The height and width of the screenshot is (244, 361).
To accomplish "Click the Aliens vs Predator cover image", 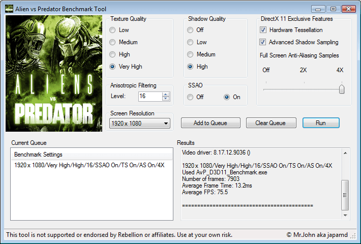I will tap(54, 74).
